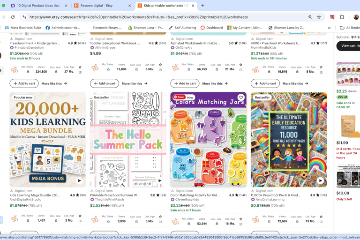360x240 pixels.
Task: Click the Pinterest Save button on Colors Matching Jars
Action: pos(180,97)
